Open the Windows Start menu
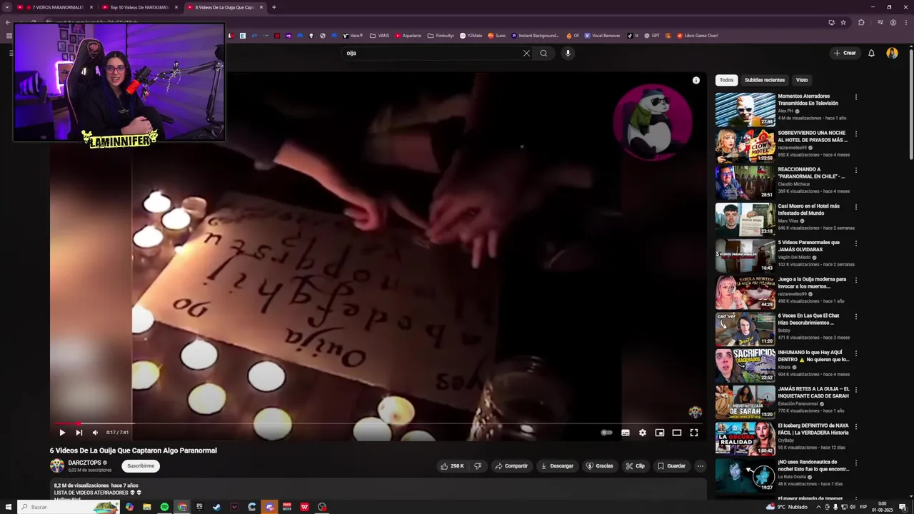914x514 pixels. tap(8, 507)
